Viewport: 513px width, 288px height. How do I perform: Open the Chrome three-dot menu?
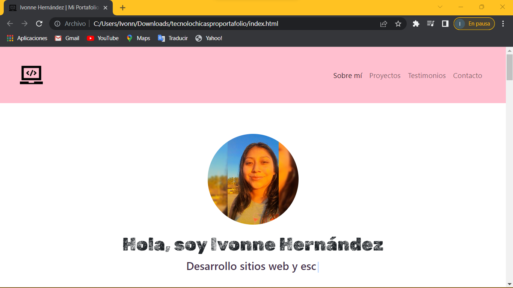503,23
